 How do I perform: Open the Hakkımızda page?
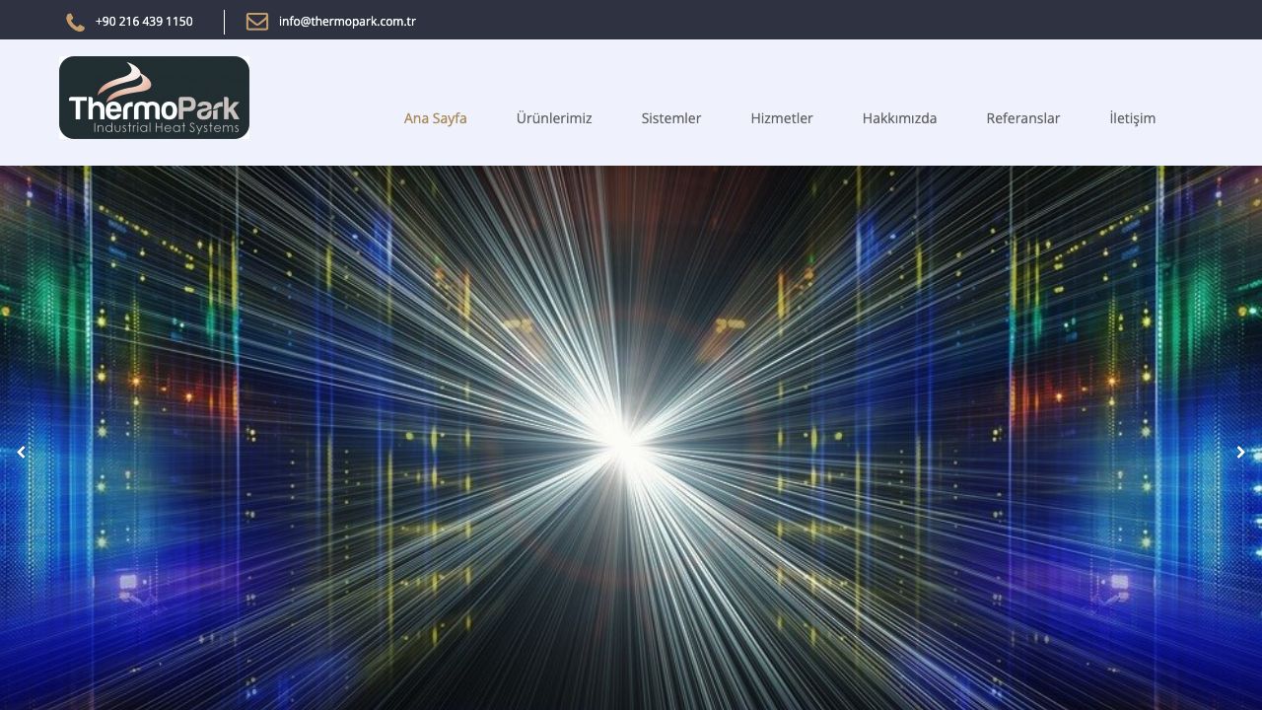tap(900, 118)
